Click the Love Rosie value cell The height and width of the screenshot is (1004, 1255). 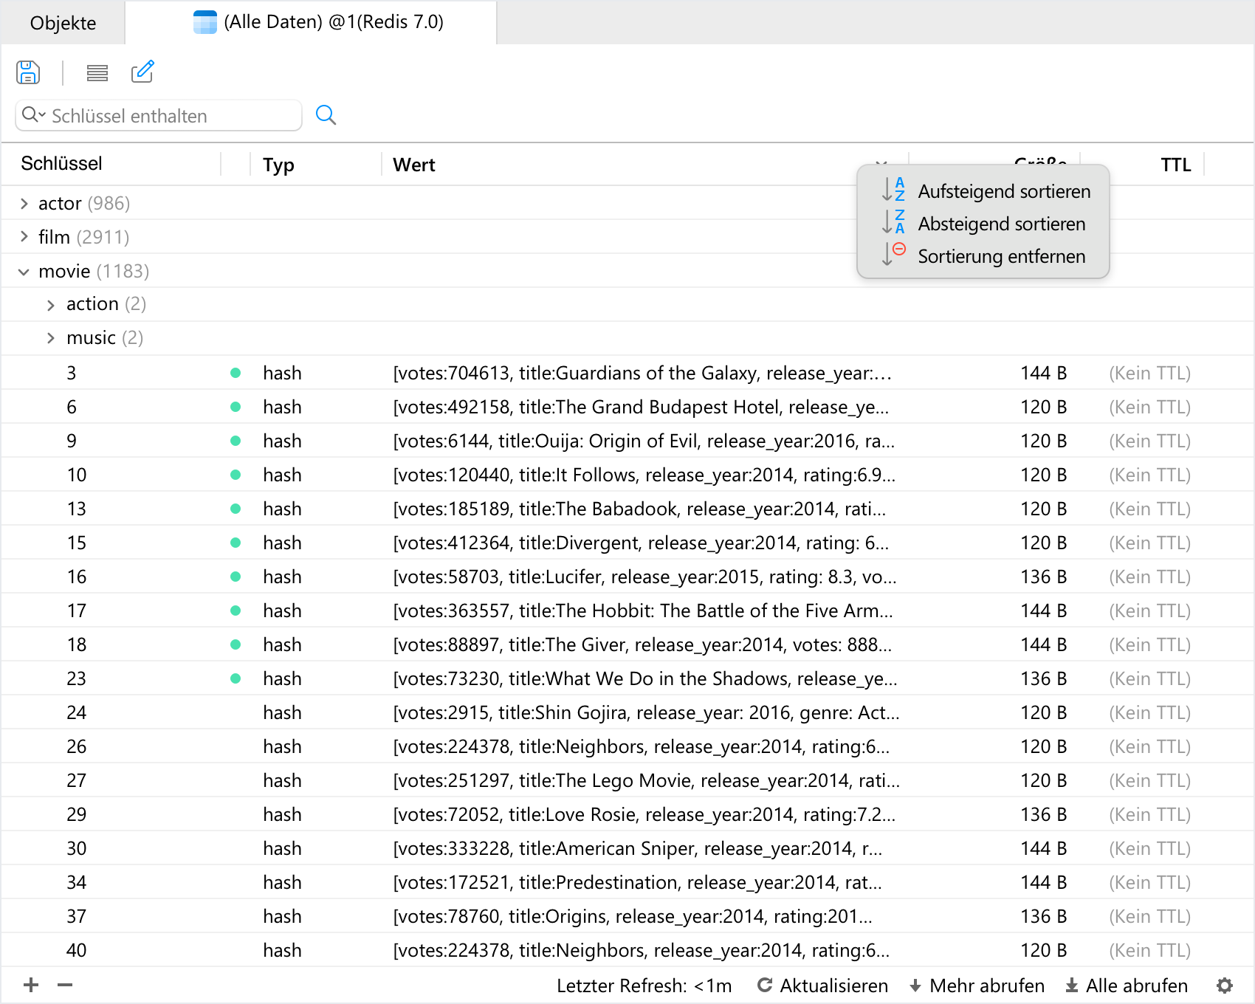pyautogui.click(x=644, y=814)
